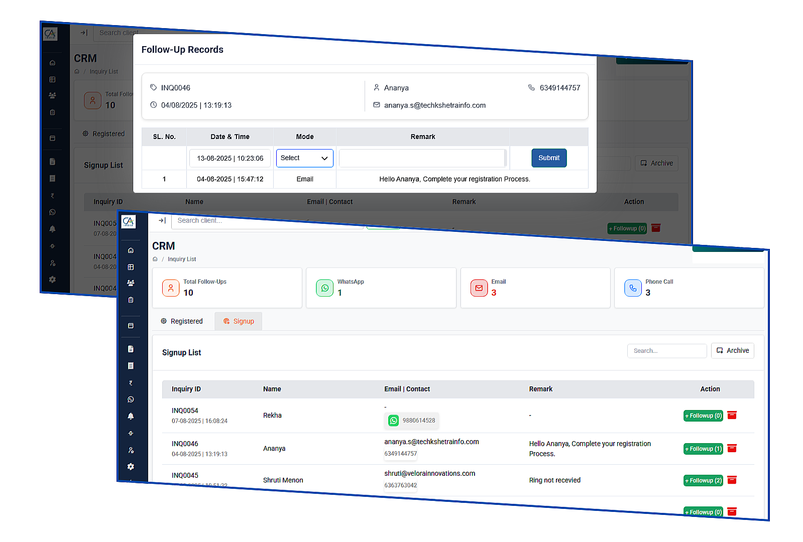Click INQ0046 inquiry ID in front list

coord(185,444)
